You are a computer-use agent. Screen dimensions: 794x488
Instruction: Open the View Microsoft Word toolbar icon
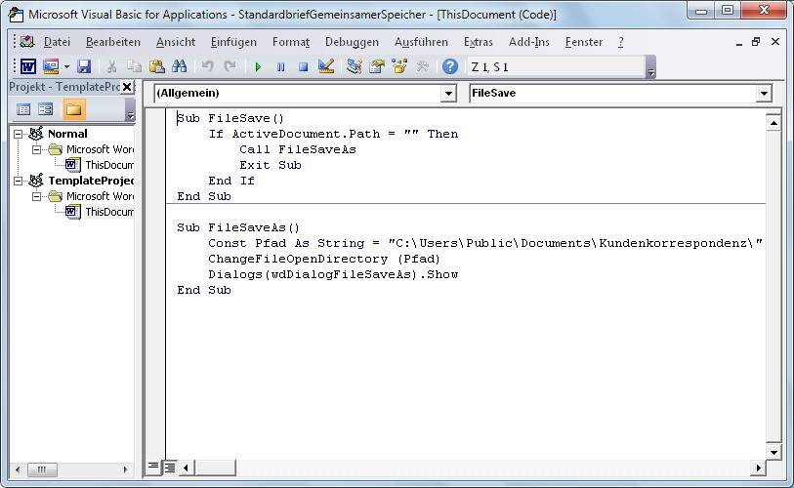[x=28, y=66]
